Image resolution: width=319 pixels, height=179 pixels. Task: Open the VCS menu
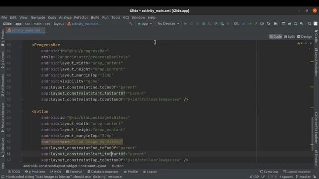coord(126,18)
